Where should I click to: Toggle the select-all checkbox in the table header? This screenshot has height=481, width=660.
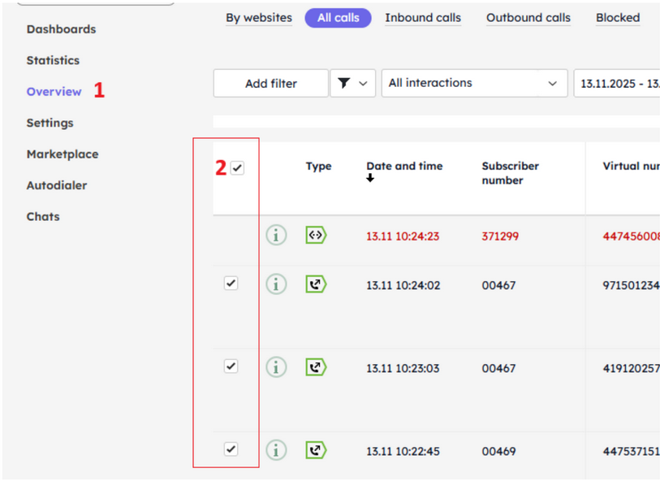pyautogui.click(x=237, y=166)
